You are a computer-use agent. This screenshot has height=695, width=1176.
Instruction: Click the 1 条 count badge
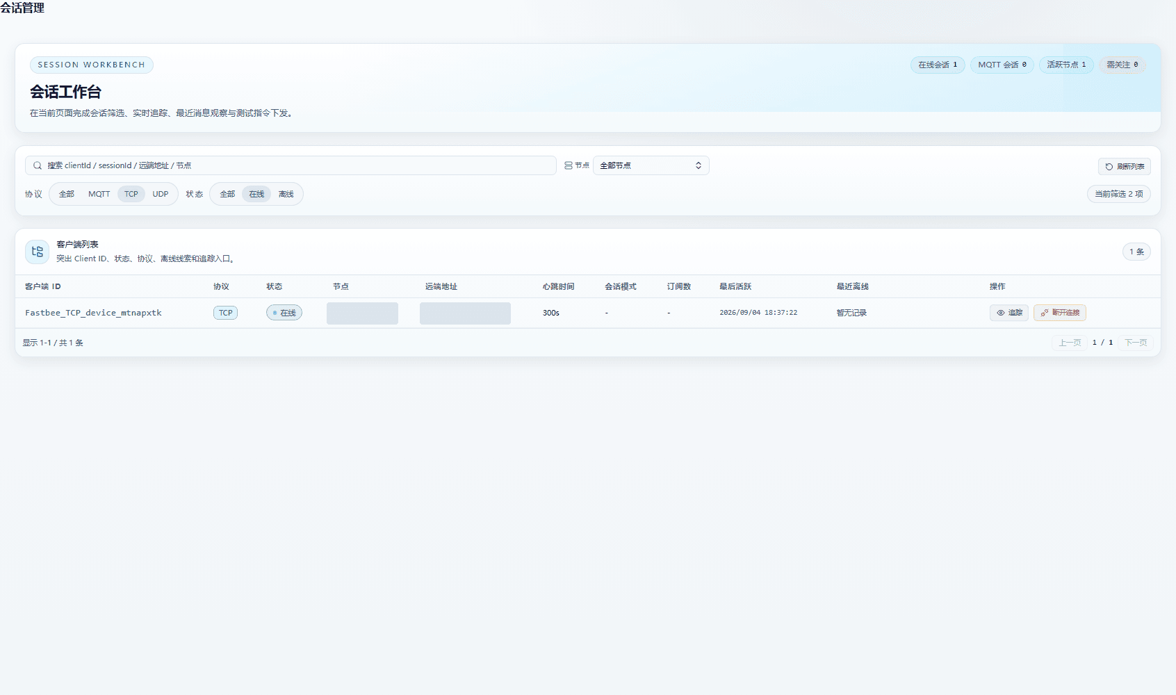[1136, 252]
